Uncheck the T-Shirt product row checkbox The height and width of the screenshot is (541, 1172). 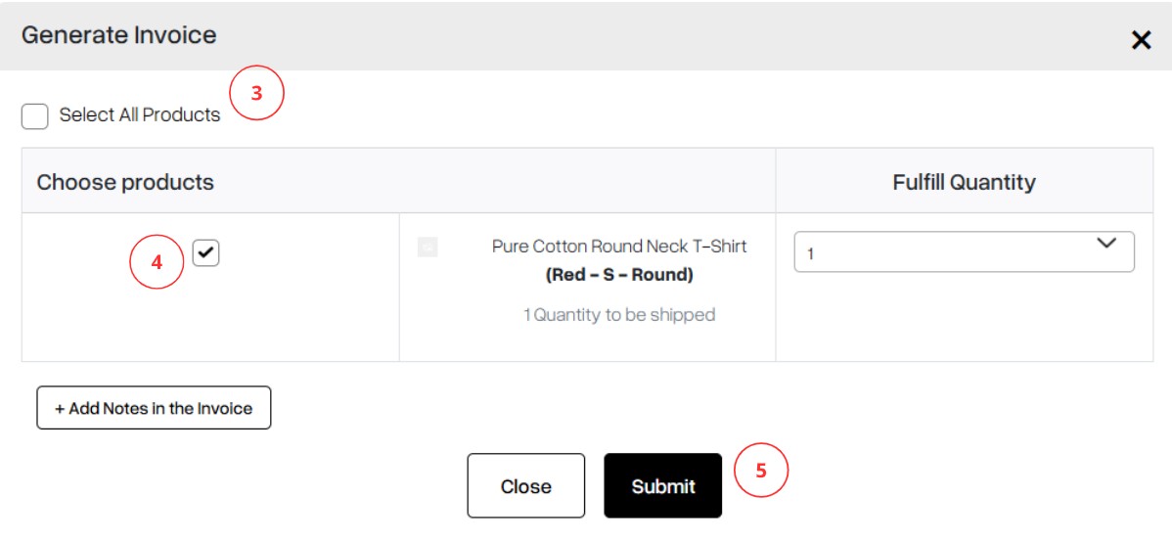click(x=205, y=253)
